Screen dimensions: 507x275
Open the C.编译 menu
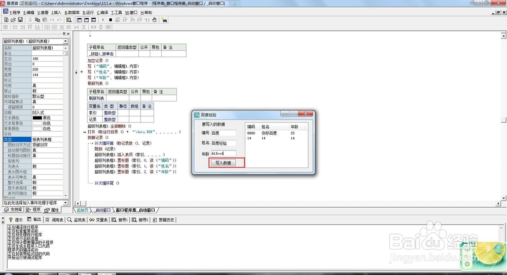click(102, 12)
